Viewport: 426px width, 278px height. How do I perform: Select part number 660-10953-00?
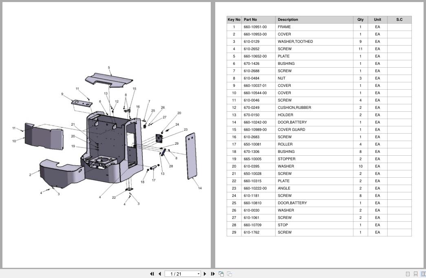click(x=255, y=34)
